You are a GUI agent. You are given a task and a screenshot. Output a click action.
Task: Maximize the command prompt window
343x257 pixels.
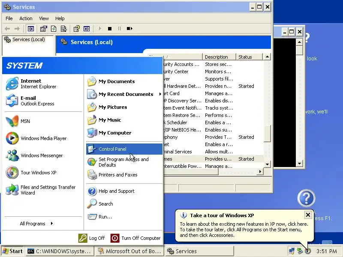(292, 32)
